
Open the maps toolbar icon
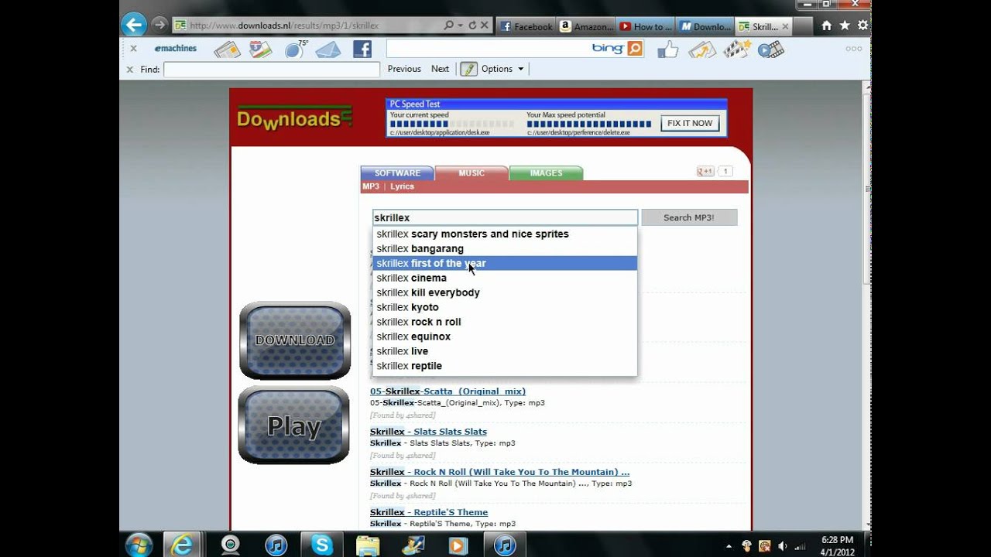(x=260, y=50)
